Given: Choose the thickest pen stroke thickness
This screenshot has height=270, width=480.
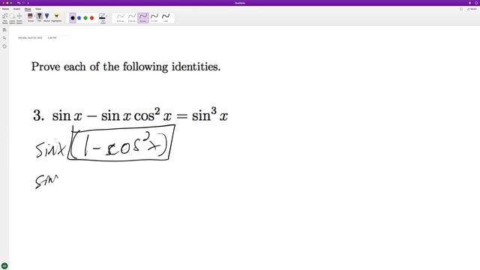Looking at the screenshot, I should (x=166, y=18).
